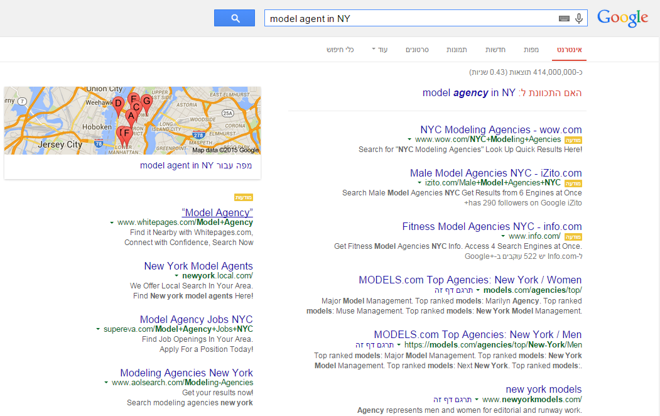Click into the search text field
Viewport: 660px width, 416px height.
408,19
